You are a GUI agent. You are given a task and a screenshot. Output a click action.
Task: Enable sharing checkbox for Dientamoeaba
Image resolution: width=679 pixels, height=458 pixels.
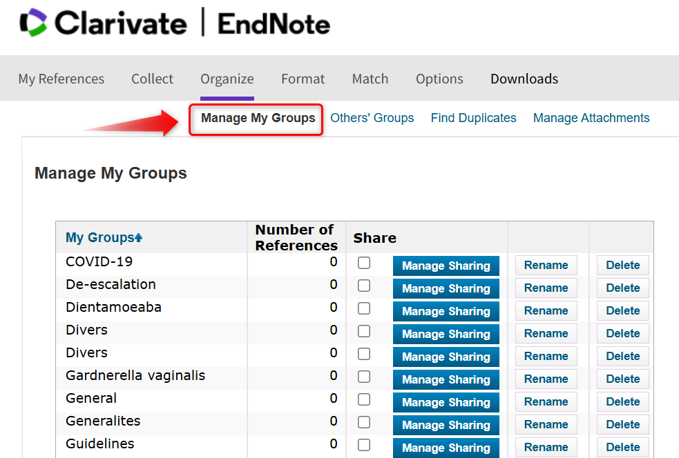(x=364, y=308)
